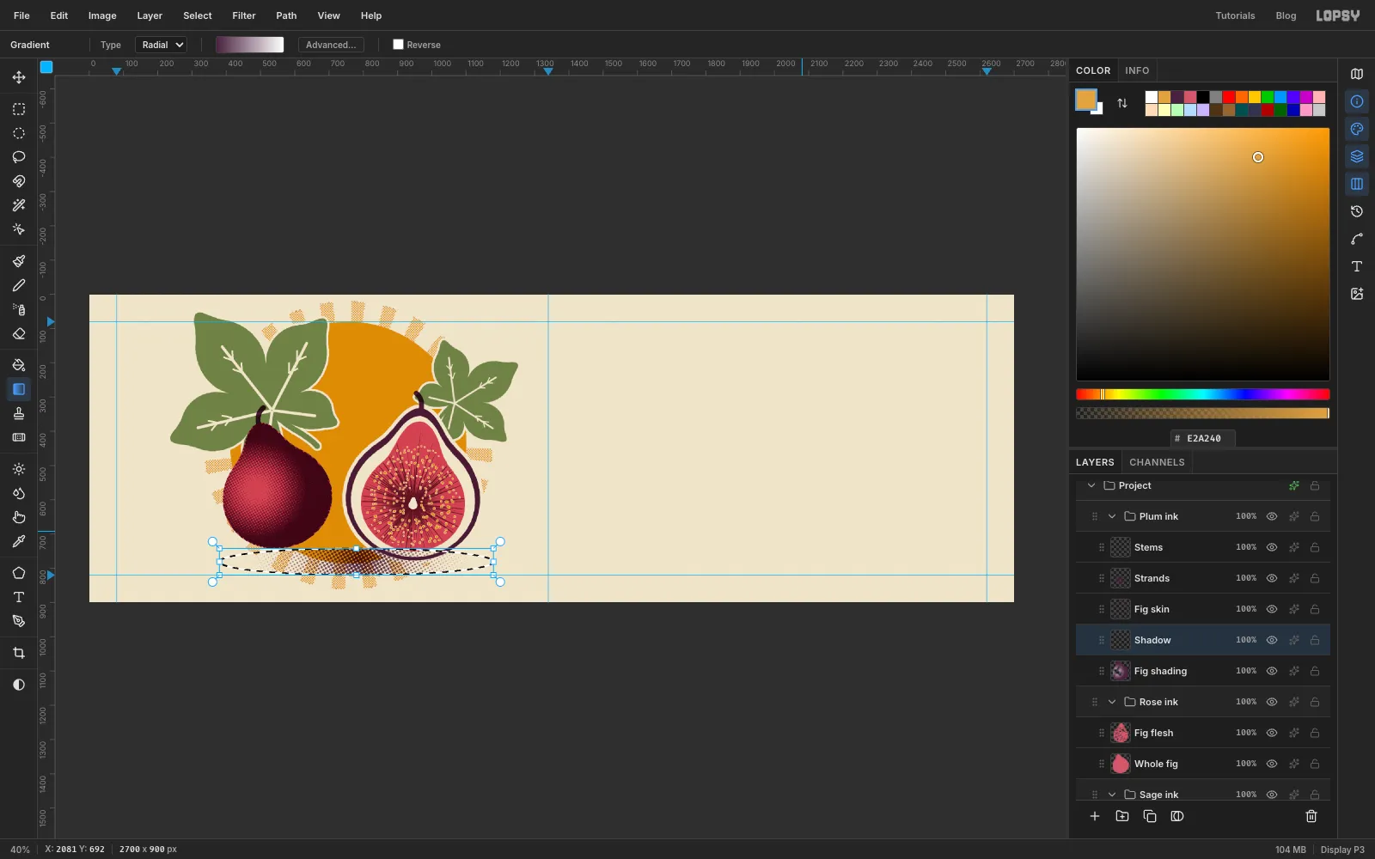This screenshot has width=1375, height=859.
Task: Delete layer with trash icon
Action: pyautogui.click(x=1311, y=816)
